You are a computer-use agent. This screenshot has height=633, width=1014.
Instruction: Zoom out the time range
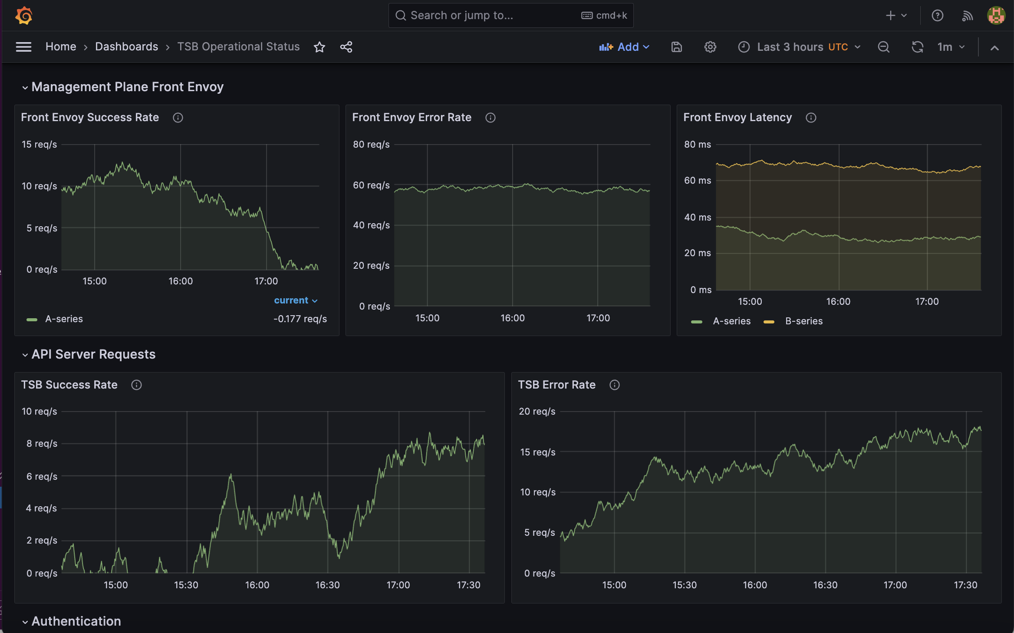point(884,47)
